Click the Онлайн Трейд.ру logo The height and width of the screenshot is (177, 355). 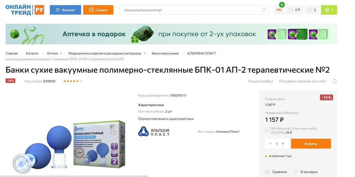click(x=25, y=10)
